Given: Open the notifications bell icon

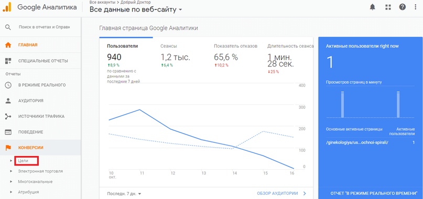Looking at the screenshot, I should point(372,7).
